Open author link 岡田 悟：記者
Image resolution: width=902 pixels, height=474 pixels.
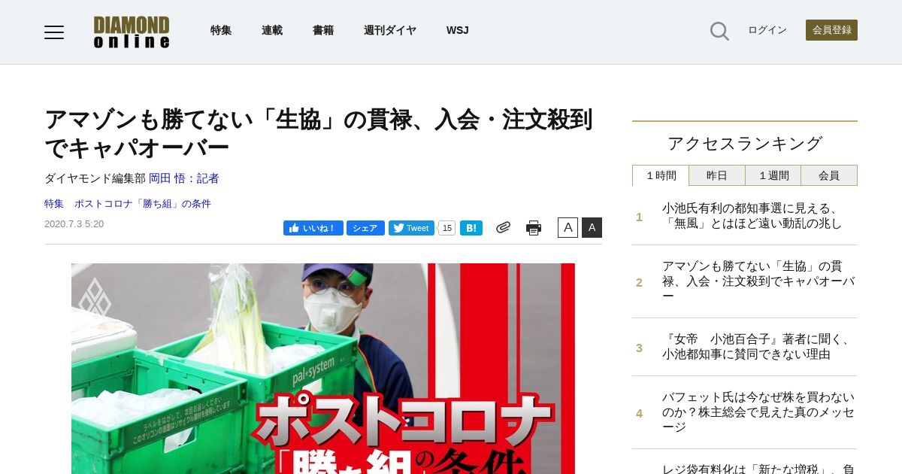tap(184, 178)
